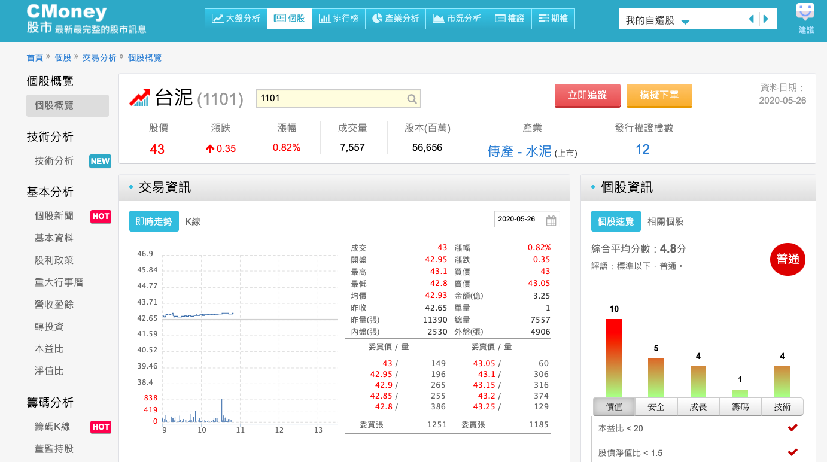The height and width of the screenshot is (462, 827).
Task: Open 交易分析 breadcrumb link
Action: click(x=99, y=57)
